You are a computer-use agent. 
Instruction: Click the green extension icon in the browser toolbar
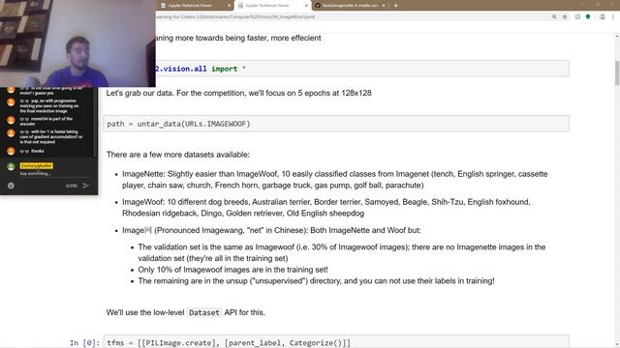(x=588, y=17)
